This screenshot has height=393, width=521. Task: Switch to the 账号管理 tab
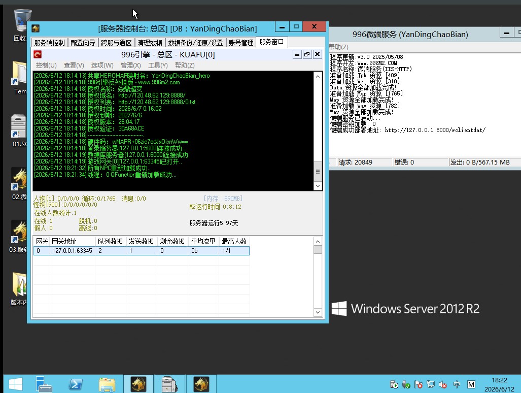point(241,43)
